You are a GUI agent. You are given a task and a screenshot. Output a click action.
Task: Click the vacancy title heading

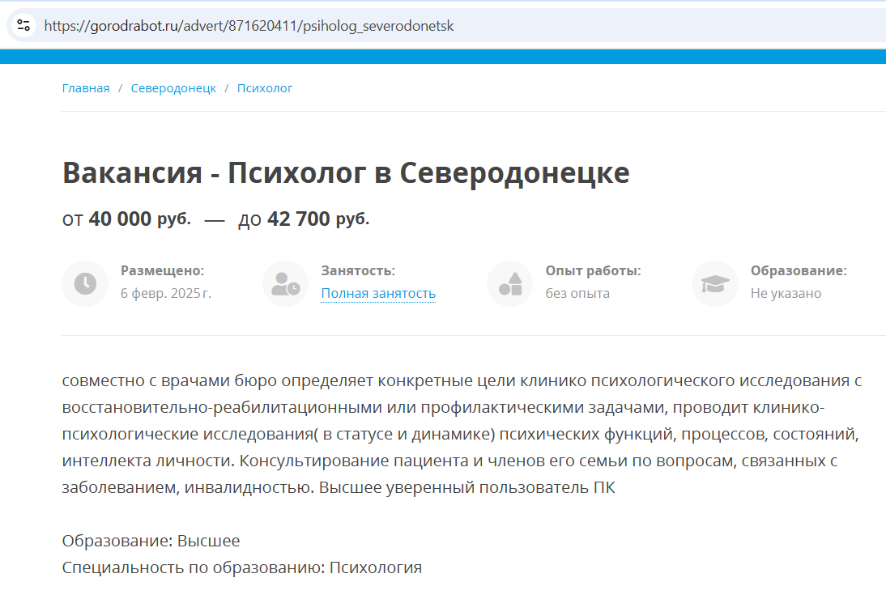(346, 173)
